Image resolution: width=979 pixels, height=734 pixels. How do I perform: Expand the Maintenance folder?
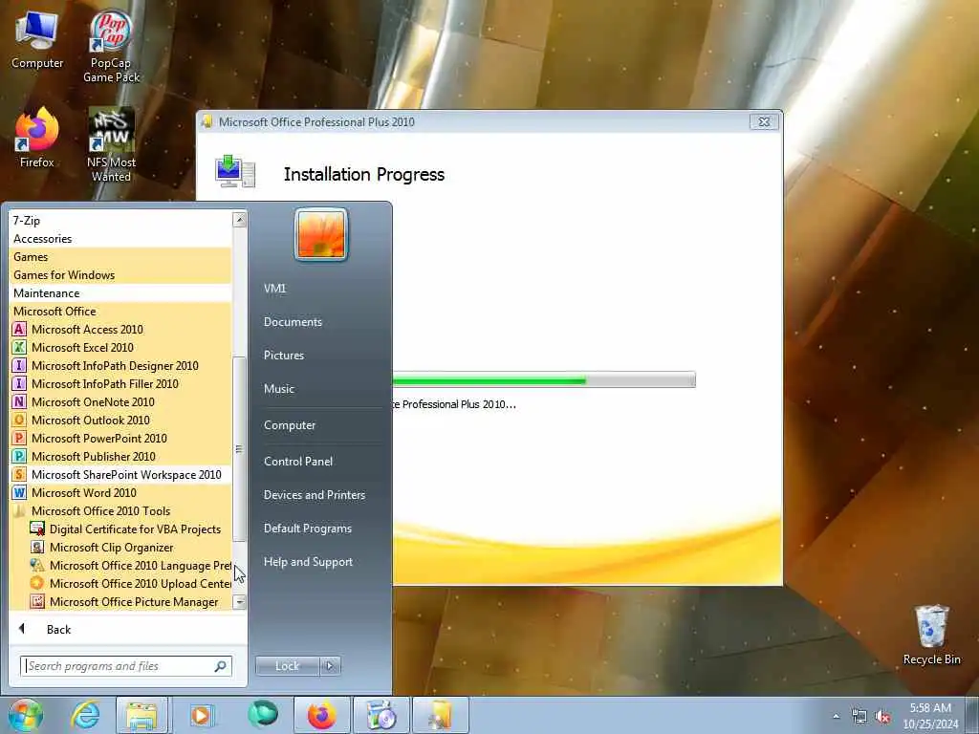click(46, 292)
